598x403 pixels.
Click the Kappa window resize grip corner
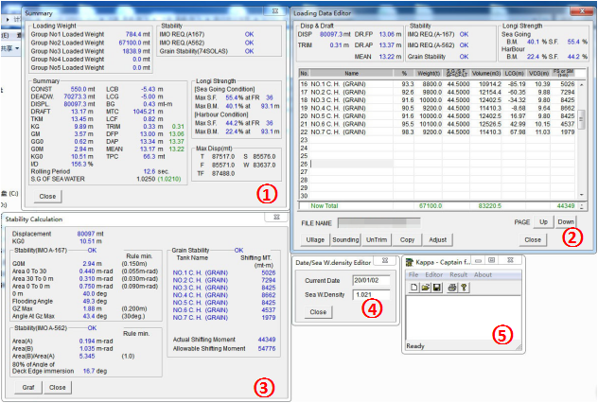pyautogui.click(x=519, y=347)
